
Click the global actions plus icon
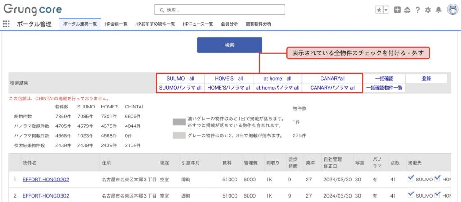[397, 10]
